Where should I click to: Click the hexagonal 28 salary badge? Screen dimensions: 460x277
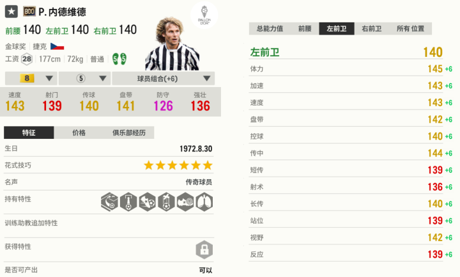coord(26,59)
